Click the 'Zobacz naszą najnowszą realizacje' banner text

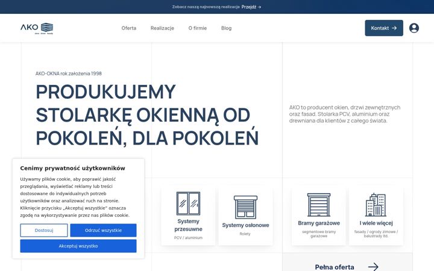click(206, 7)
